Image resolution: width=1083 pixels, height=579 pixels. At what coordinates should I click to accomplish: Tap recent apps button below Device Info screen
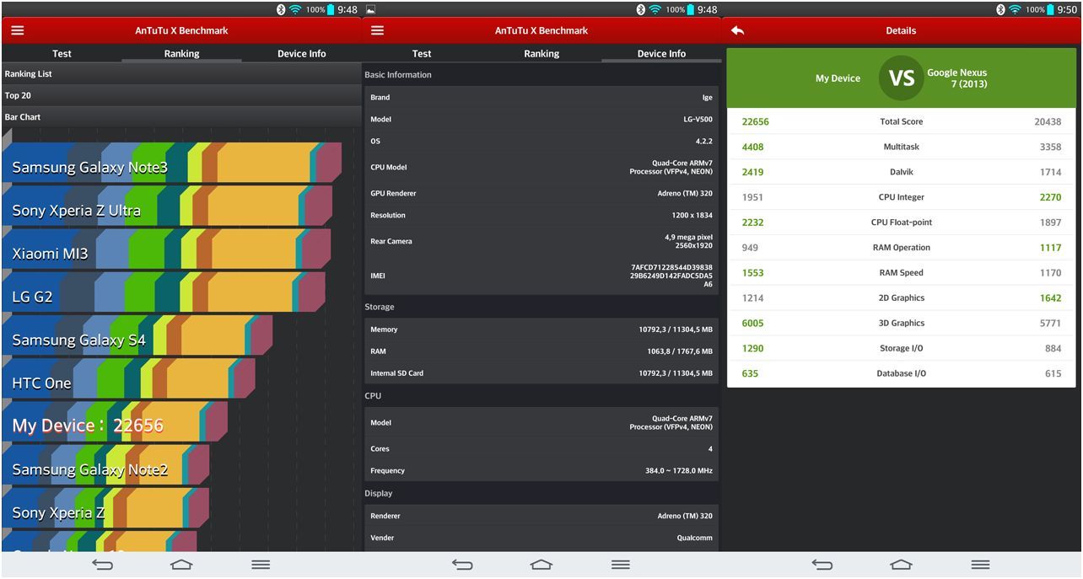pyautogui.click(x=620, y=565)
